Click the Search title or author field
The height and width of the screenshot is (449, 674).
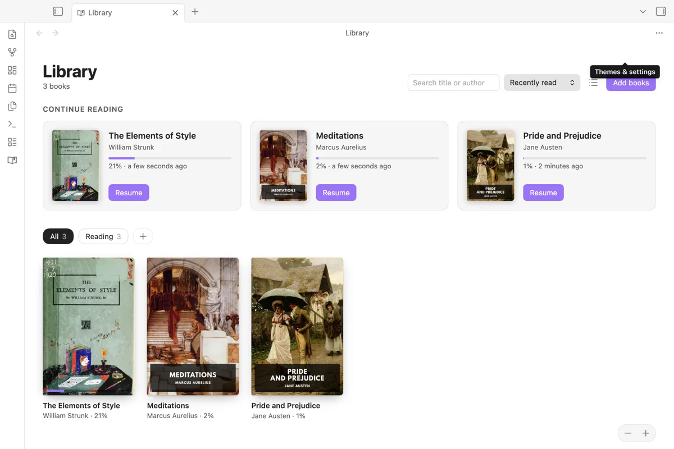click(x=453, y=83)
